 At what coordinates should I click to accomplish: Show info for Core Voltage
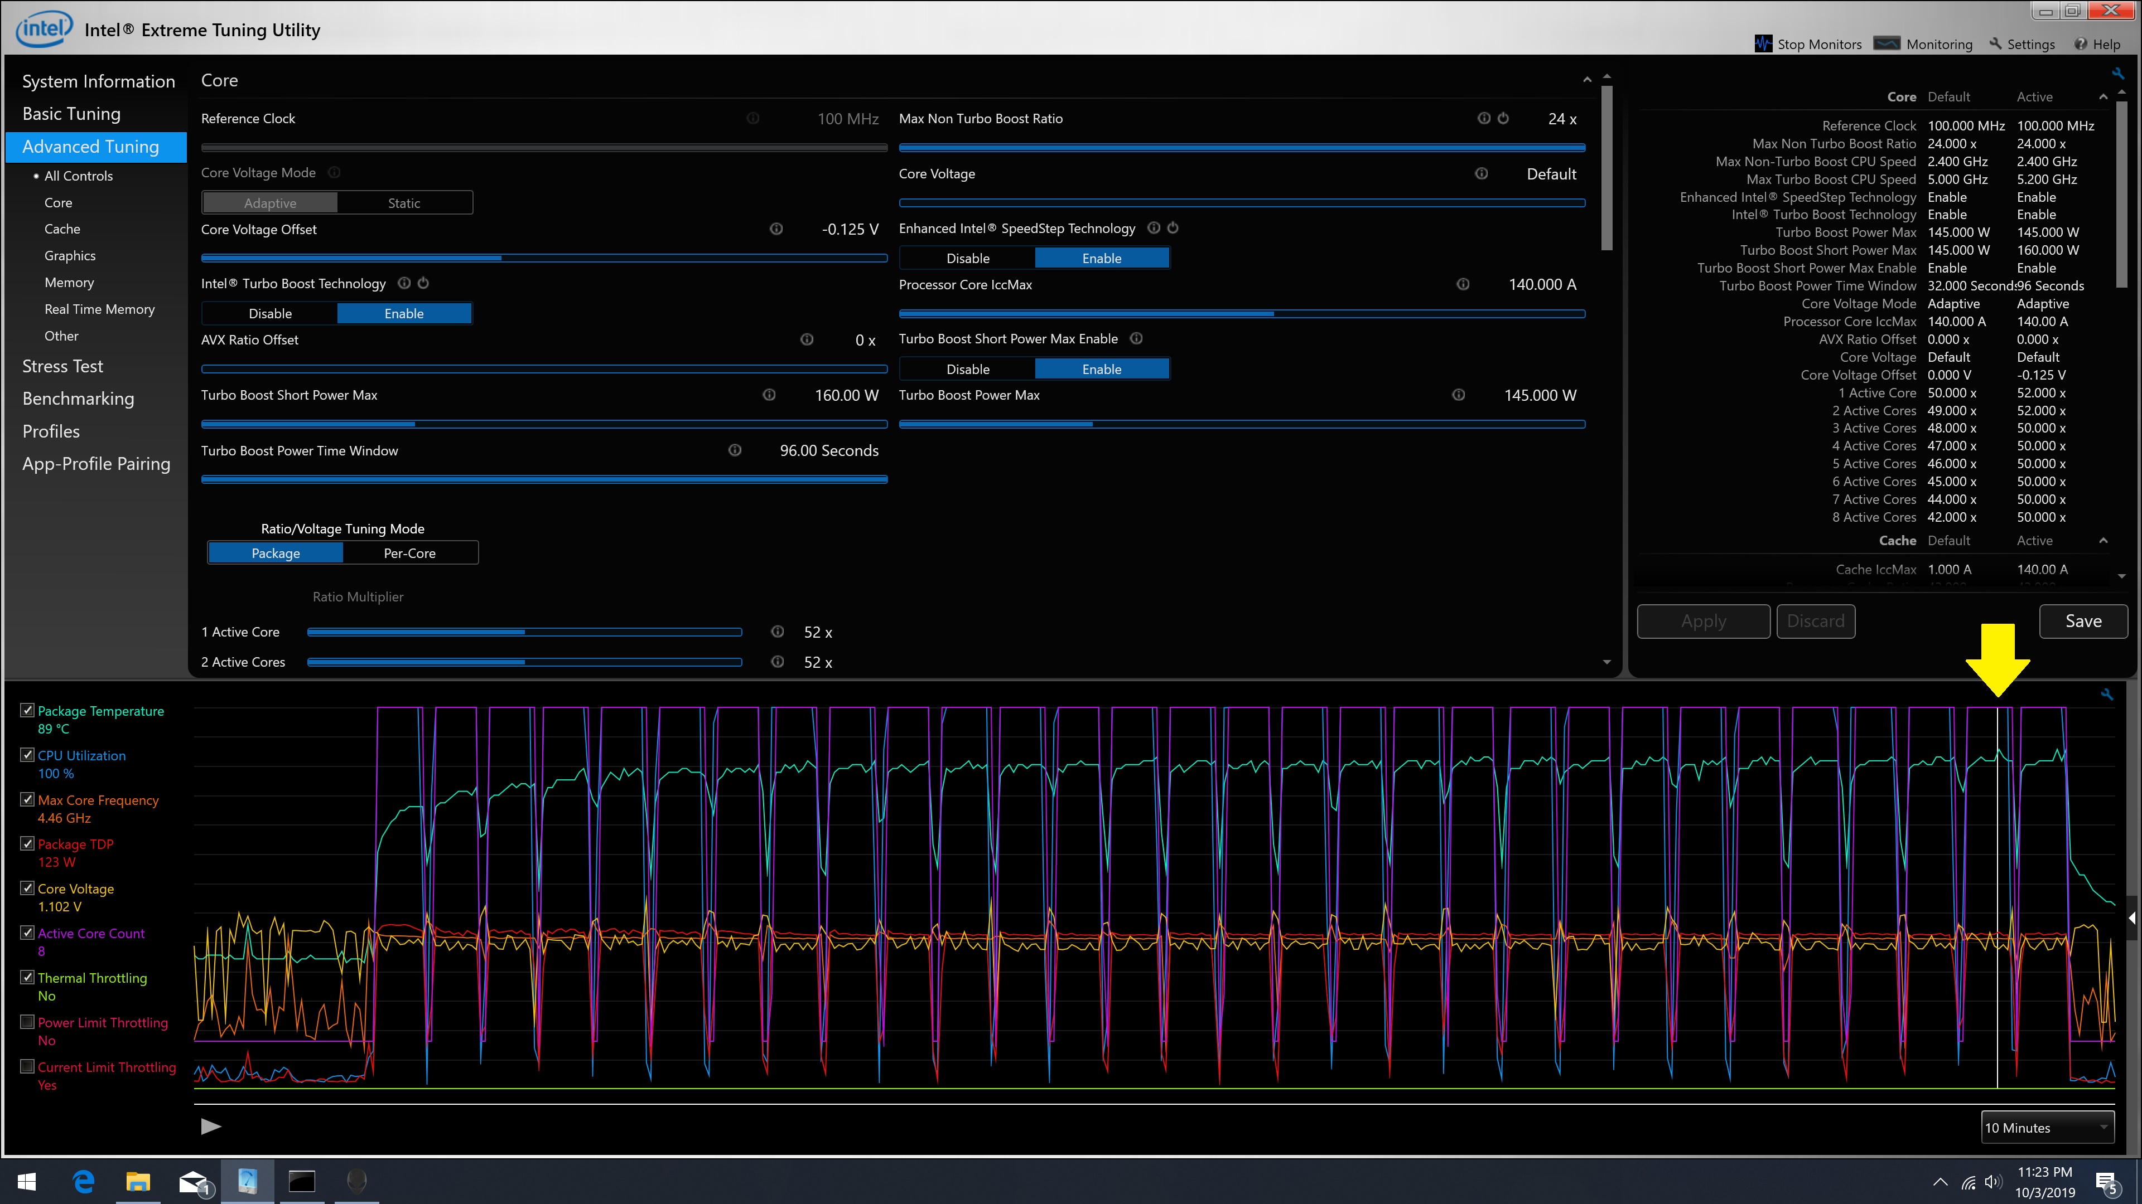[1482, 173]
